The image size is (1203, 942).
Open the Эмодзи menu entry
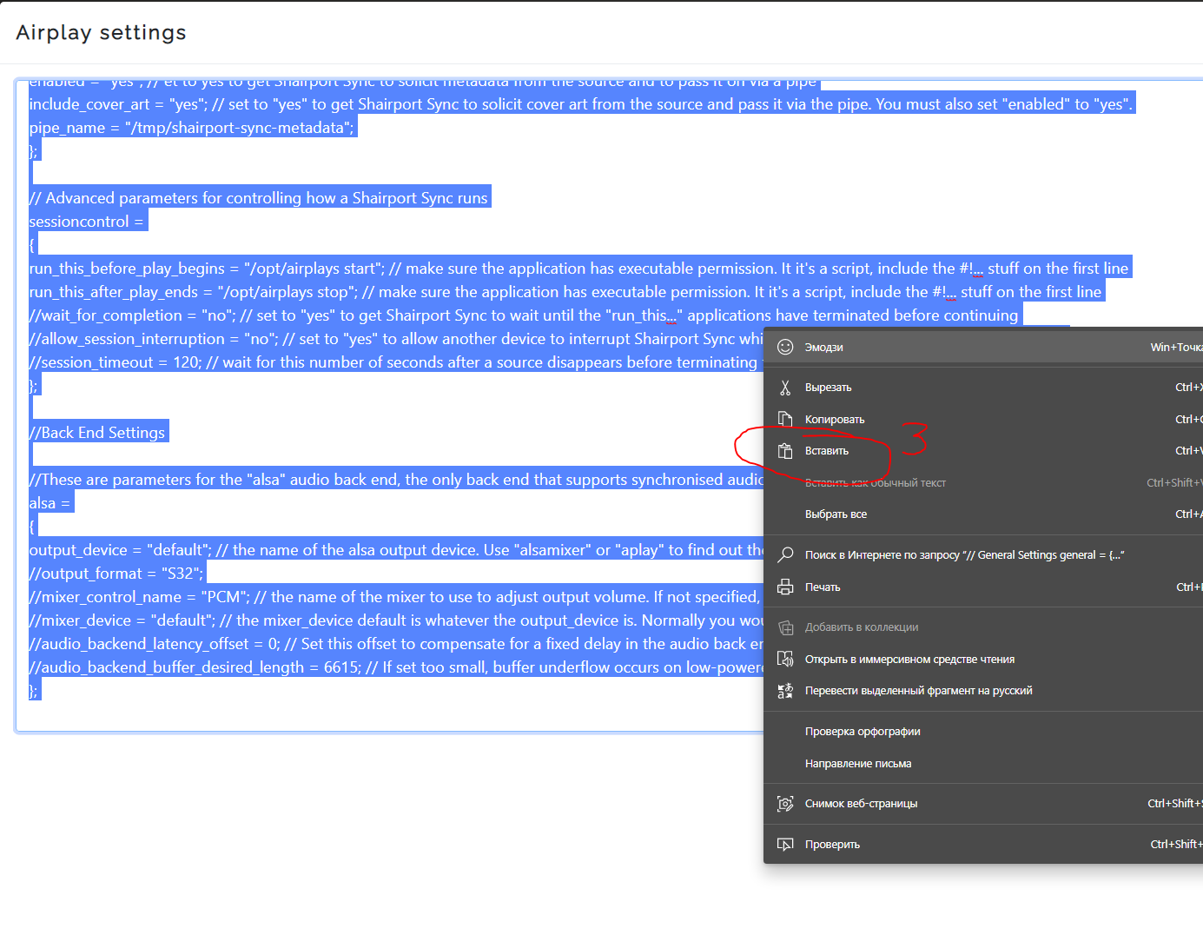(x=983, y=347)
